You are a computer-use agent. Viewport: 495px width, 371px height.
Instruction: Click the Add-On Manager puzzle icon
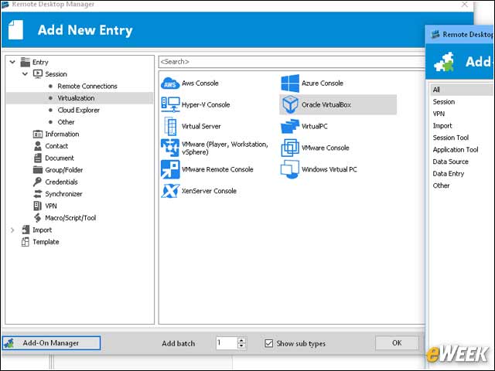pyautogui.click(x=9, y=343)
